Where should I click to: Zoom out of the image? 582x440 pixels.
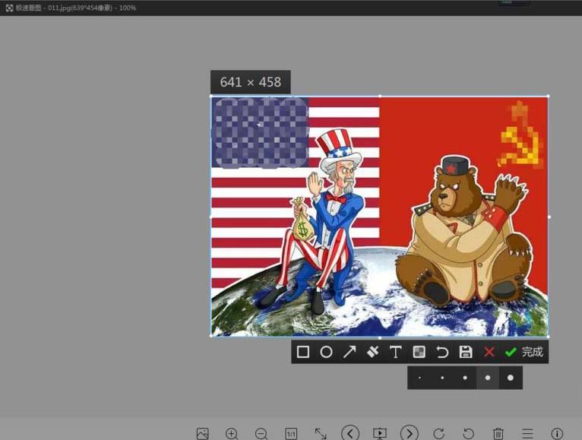(x=261, y=434)
